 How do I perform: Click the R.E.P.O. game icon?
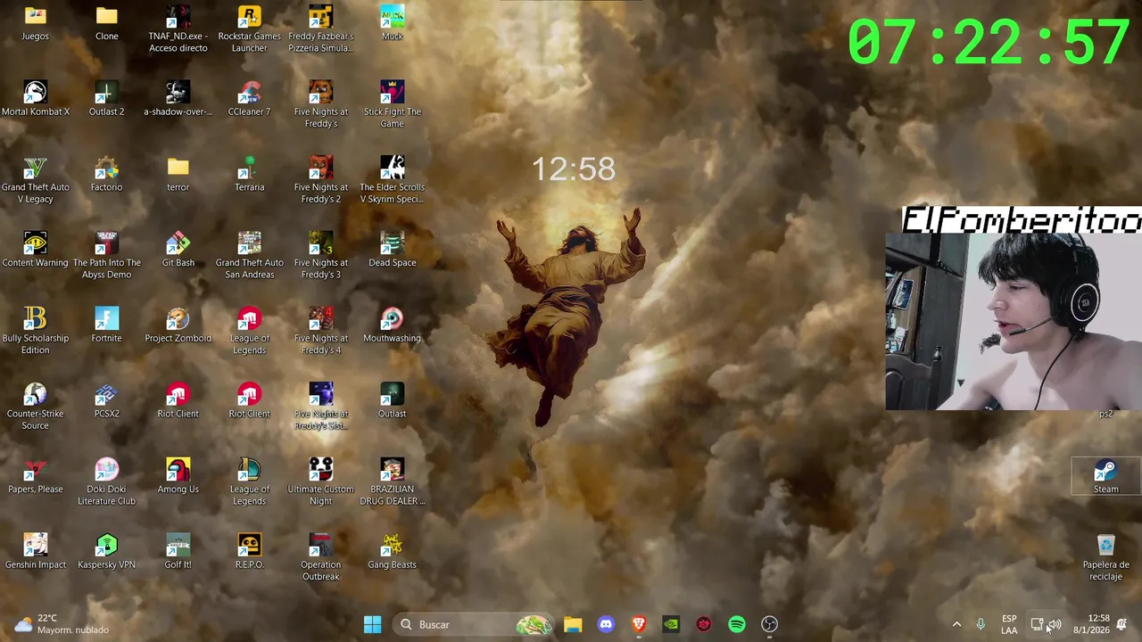coord(249,552)
